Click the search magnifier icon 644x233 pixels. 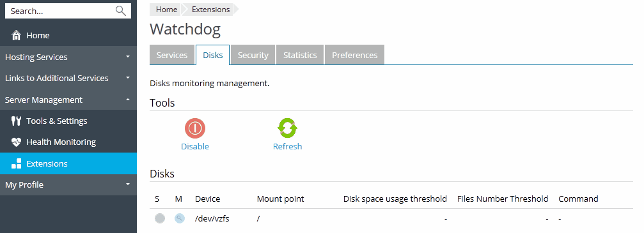click(x=121, y=11)
